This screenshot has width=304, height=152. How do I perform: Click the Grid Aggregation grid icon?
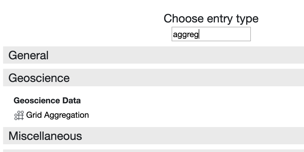tap(19, 115)
